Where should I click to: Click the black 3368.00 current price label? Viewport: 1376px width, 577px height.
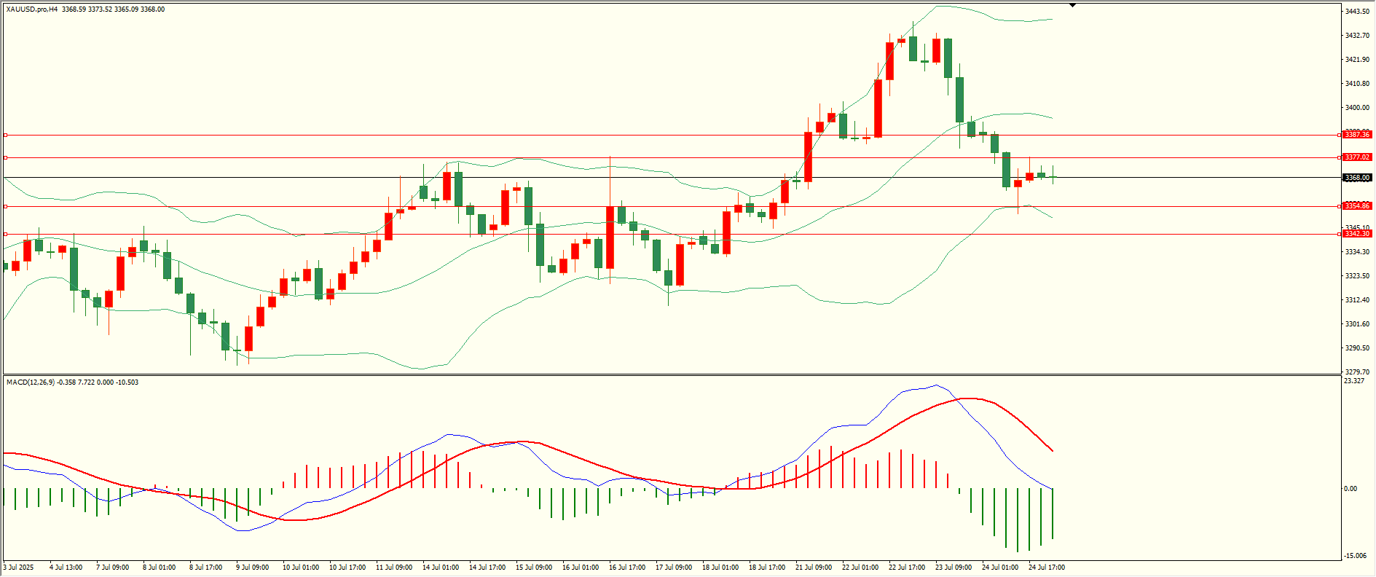coord(1357,178)
